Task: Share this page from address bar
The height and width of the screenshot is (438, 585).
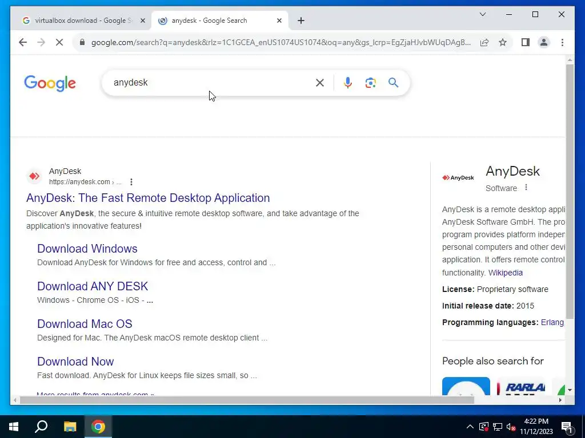Action: point(484,42)
